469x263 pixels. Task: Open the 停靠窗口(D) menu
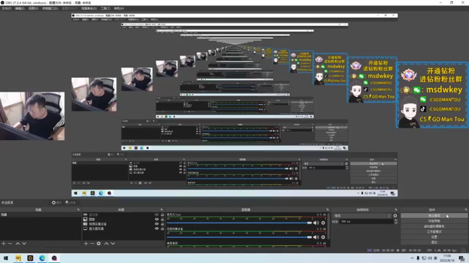coord(50,8)
